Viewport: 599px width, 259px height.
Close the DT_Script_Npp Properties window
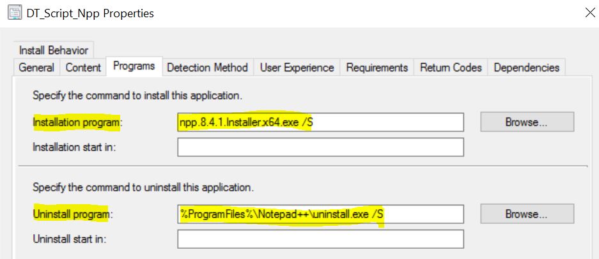click(x=590, y=13)
